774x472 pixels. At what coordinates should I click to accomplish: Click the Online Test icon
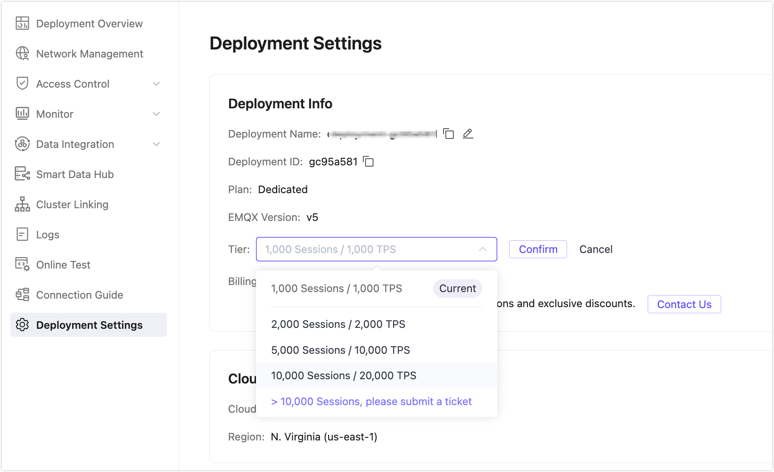pyautogui.click(x=22, y=264)
